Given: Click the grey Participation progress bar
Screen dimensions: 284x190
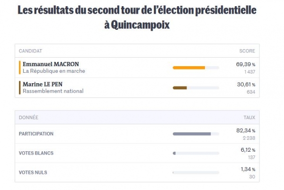Looking at the screenshot, I should tap(196, 134).
